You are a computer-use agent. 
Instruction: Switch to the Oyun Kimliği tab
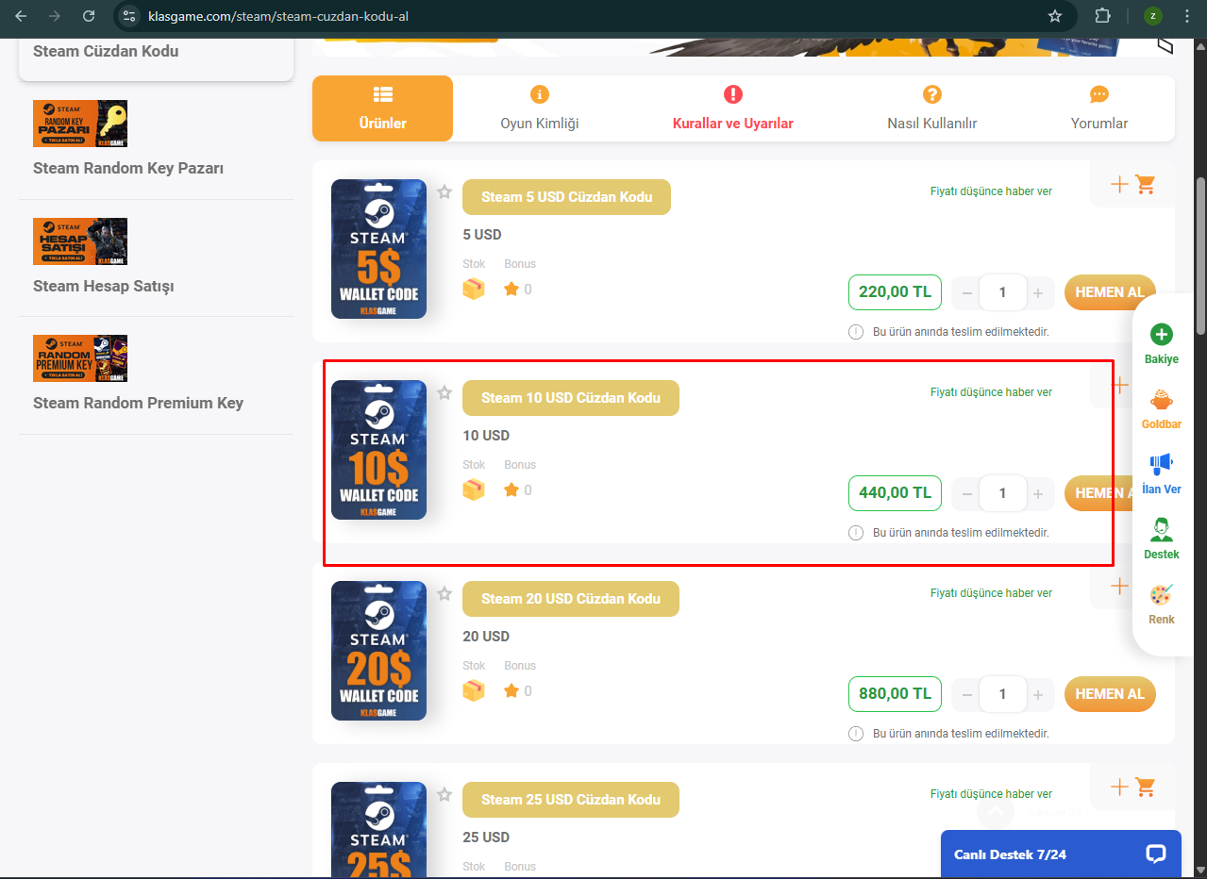(x=539, y=108)
